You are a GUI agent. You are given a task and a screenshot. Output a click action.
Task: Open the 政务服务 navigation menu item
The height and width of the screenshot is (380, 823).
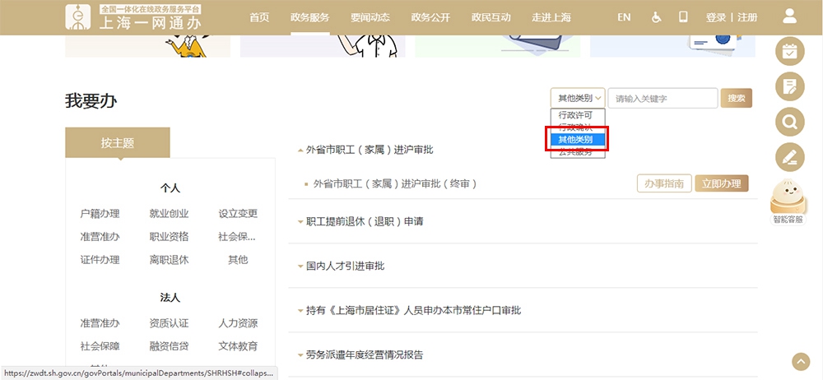(310, 17)
